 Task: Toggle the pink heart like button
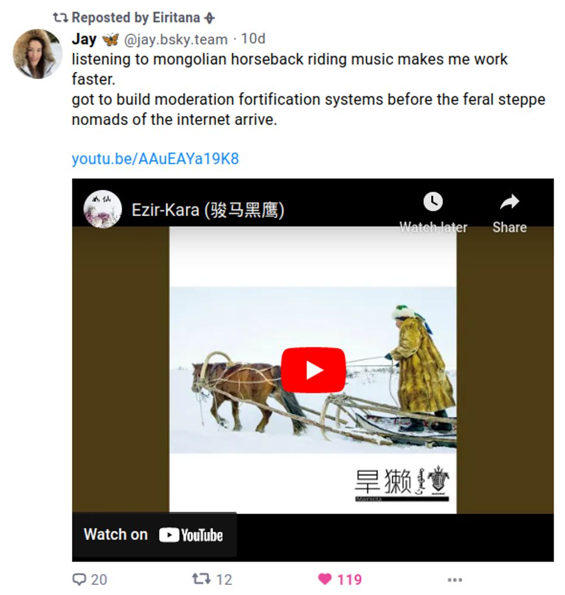[x=325, y=579]
